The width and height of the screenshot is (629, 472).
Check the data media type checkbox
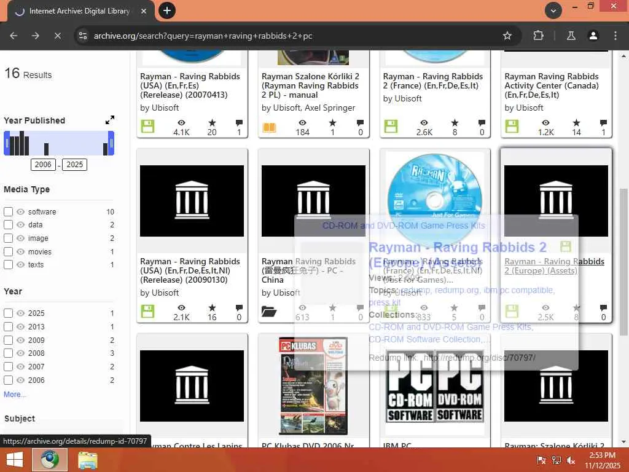coord(8,225)
